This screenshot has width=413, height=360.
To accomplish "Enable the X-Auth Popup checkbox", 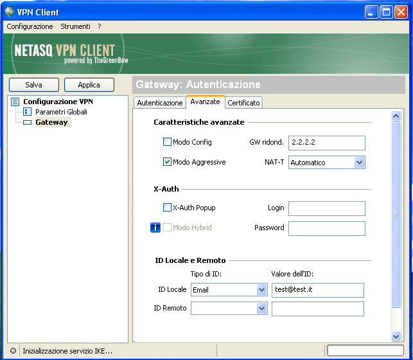I will pyautogui.click(x=167, y=208).
